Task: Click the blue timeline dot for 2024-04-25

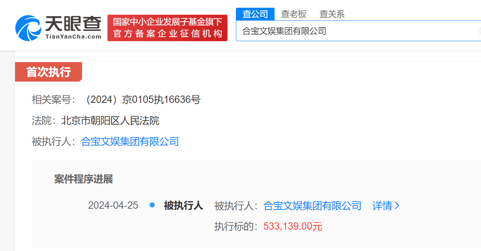Action: tap(152, 205)
